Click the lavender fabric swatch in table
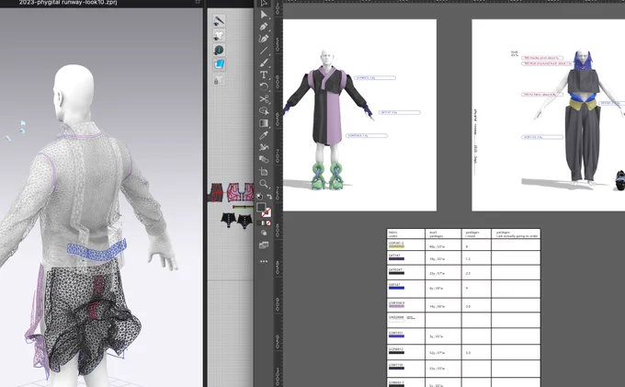The height and width of the screenshot is (387, 625). pos(396,306)
